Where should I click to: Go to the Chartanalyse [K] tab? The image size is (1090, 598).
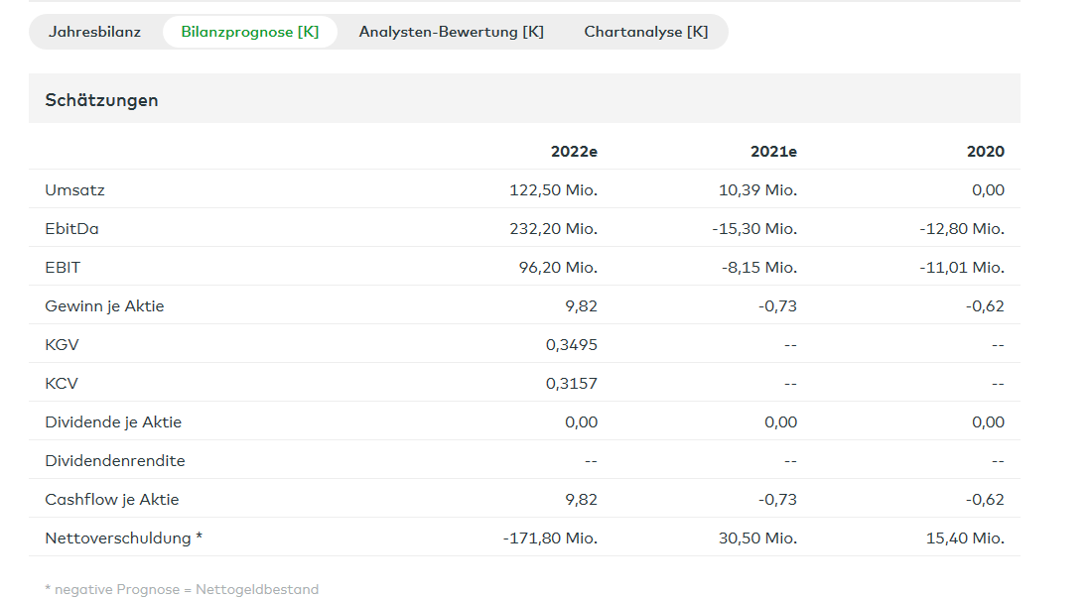point(645,32)
